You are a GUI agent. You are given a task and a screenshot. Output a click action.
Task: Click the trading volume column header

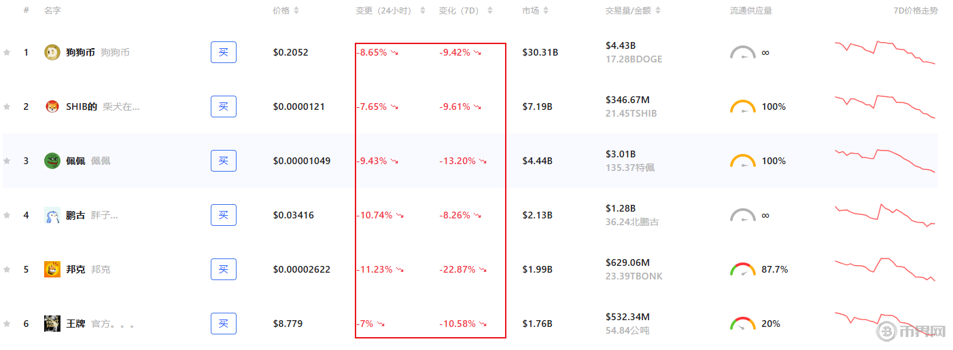[x=628, y=11]
